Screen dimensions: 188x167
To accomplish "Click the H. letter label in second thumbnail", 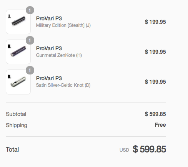I will pyautogui.click(x=10, y=46).
